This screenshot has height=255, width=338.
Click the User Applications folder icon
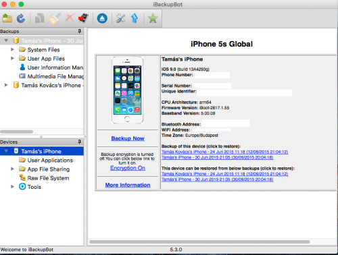coord(22,160)
